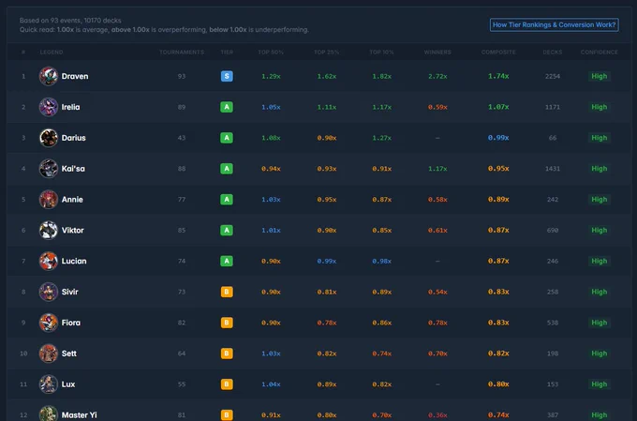
Task: Sort by the Top 50% column header
Action: (x=271, y=53)
